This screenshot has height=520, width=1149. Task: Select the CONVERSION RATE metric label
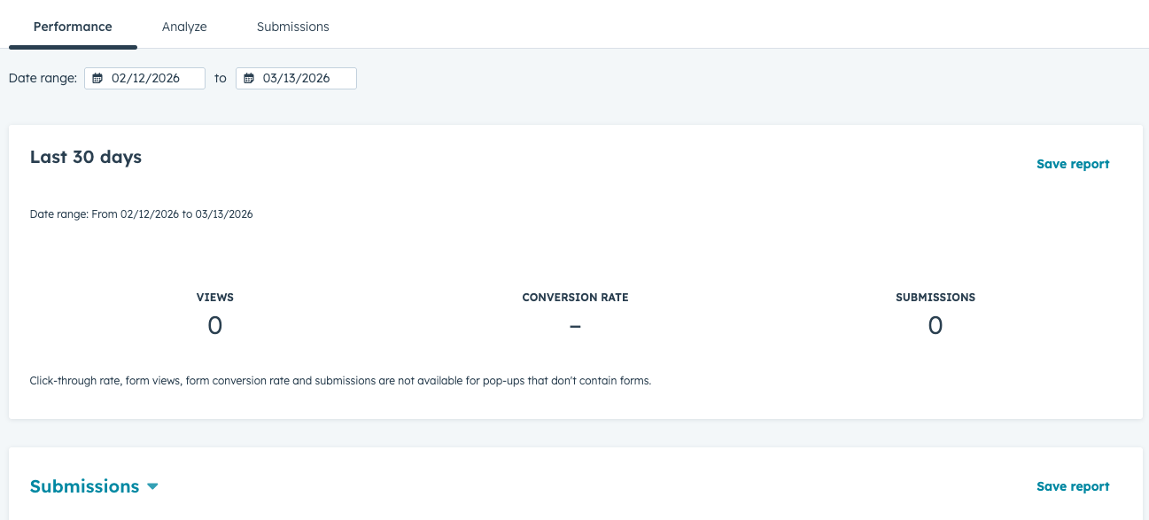(x=575, y=298)
